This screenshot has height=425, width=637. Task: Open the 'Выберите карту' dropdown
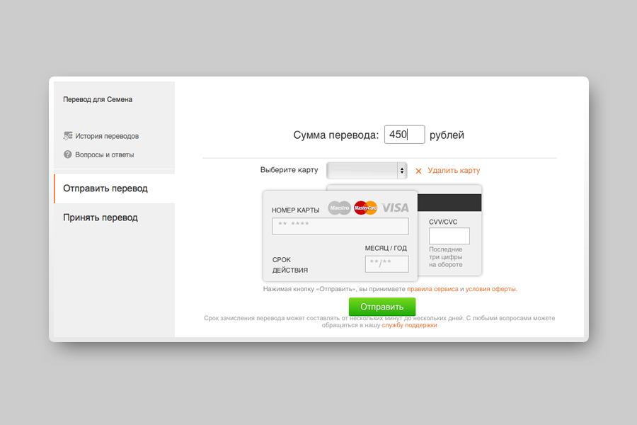(x=367, y=171)
